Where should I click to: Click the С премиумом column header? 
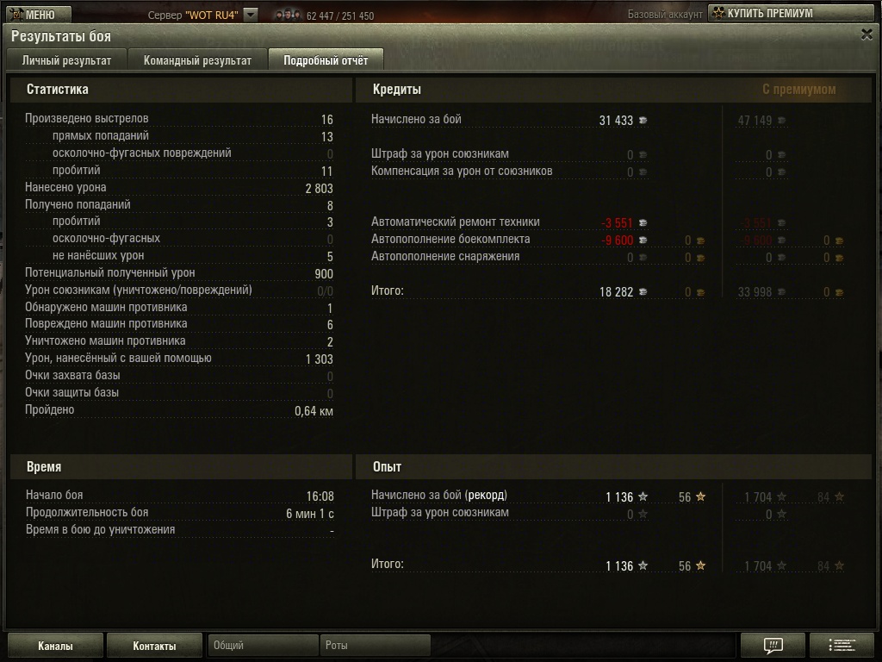pos(798,89)
